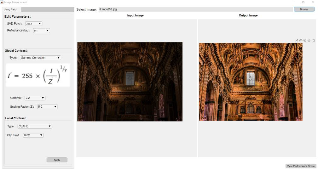
Task: Restore view with the home icon
Action: tap(313, 41)
